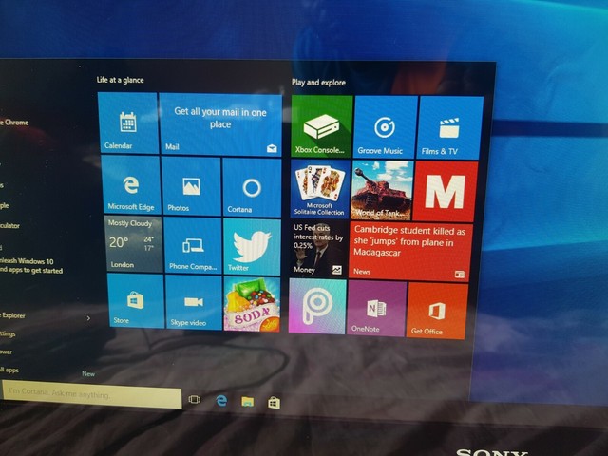The width and height of the screenshot is (608, 456).
Task: Open the Groove Music tile
Action: [x=386, y=127]
